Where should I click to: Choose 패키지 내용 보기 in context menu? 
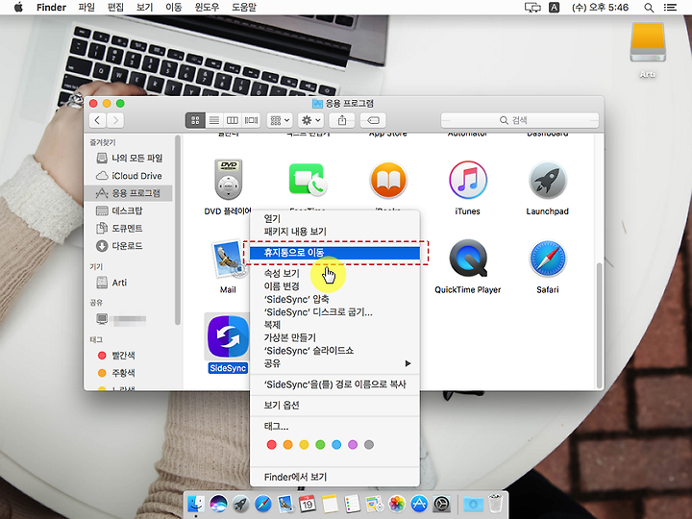coord(334,232)
